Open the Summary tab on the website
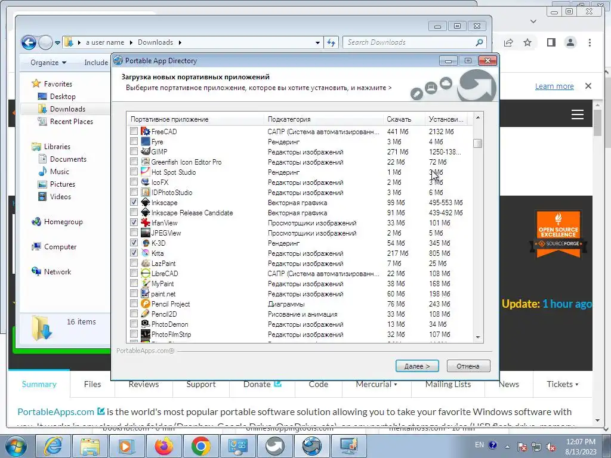Screen dimensions: 611x458 click(x=39, y=385)
